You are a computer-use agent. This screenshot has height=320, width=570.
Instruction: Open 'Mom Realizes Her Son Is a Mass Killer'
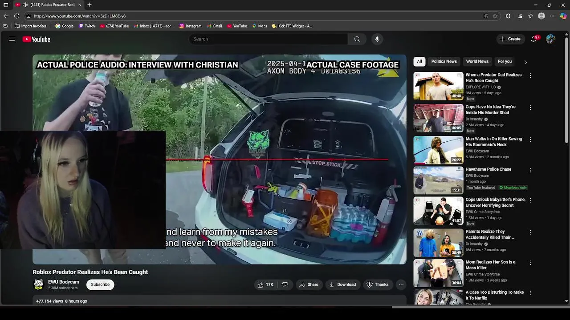pos(491,265)
